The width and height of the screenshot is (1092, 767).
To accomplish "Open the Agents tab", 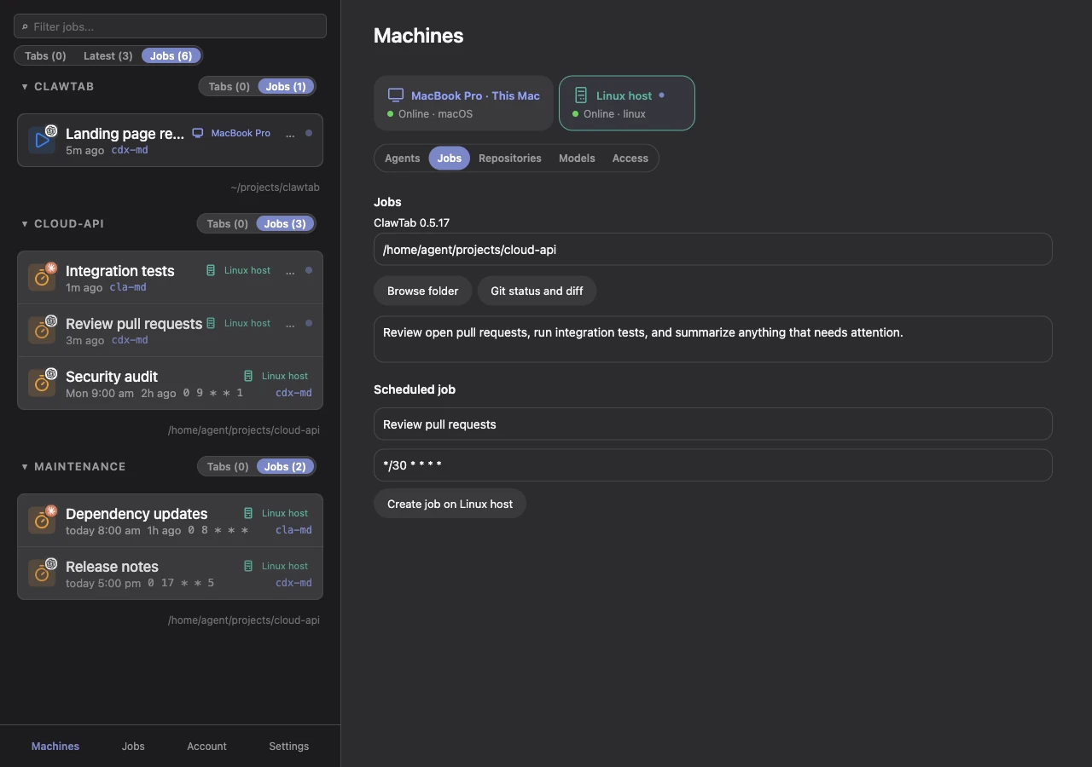I will point(402,159).
